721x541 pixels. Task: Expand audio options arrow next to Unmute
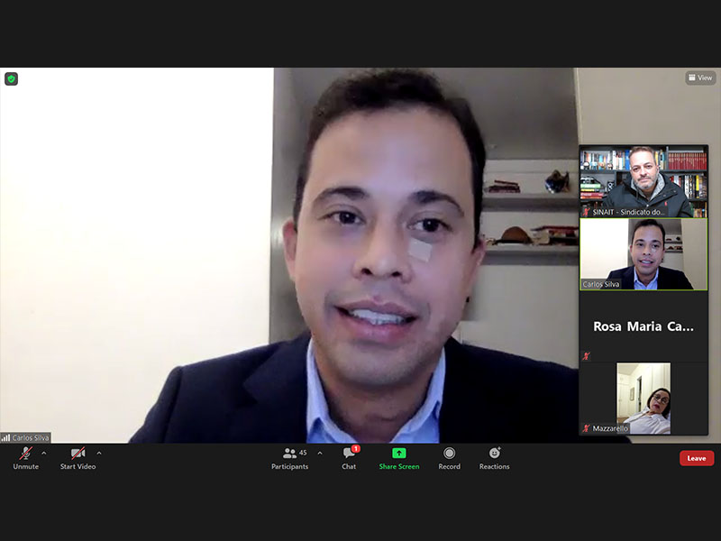[44, 453]
